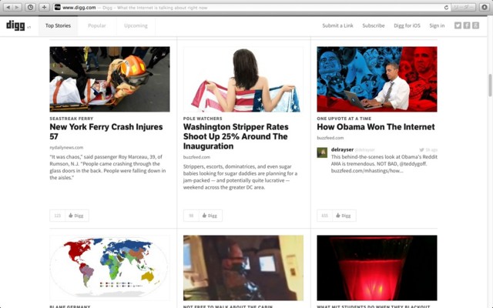This screenshot has width=493, height=308.
Task: Click delrayser's avatar image
Action: click(x=322, y=152)
